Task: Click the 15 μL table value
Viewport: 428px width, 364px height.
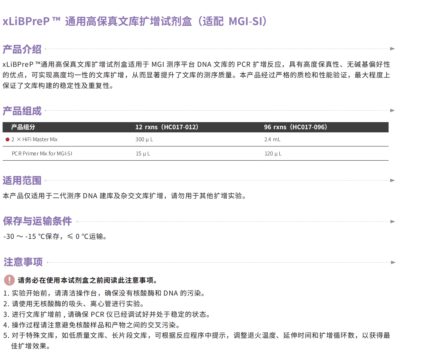Action: 143,154
